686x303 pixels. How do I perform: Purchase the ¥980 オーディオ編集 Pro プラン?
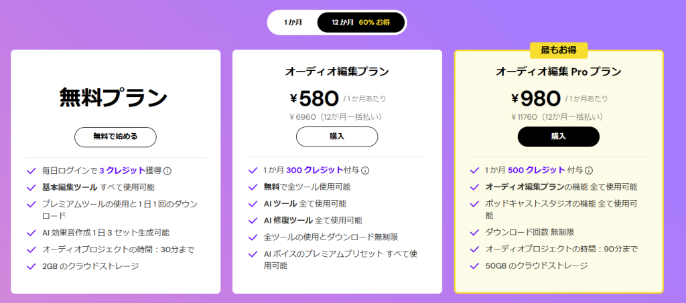click(x=559, y=136)
